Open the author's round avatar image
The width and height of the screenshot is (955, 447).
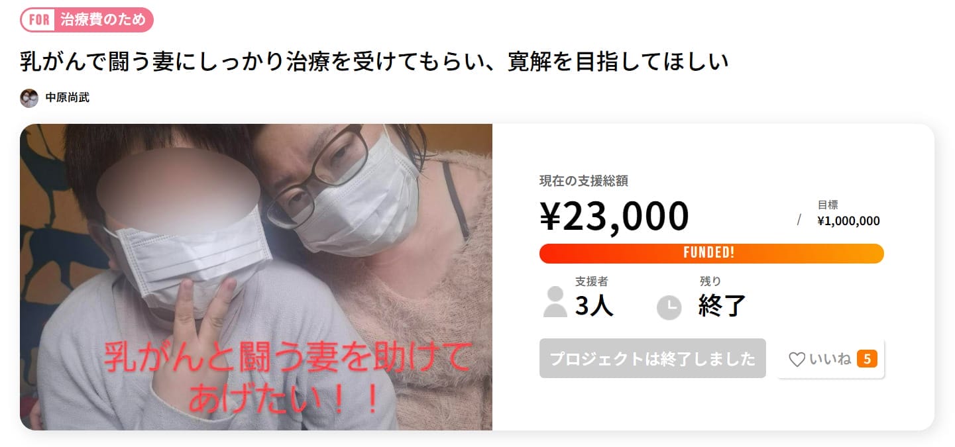point(29,98)
